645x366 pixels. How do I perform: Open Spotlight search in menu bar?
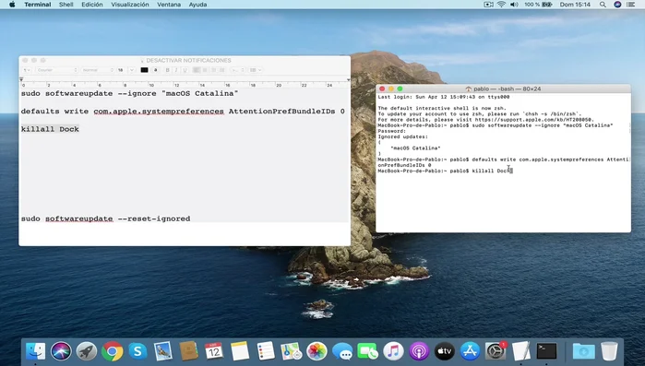click(x=603, y=5)
